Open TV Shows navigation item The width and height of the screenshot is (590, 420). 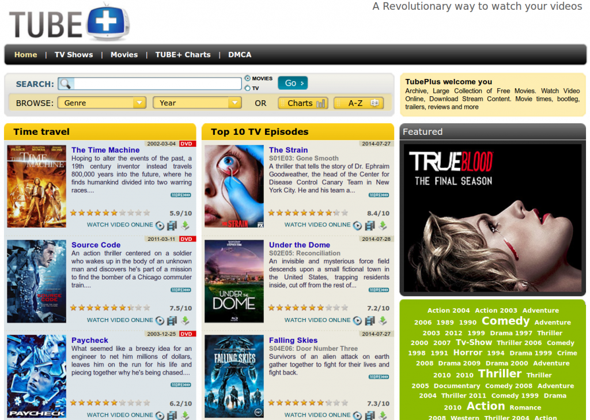pyautogui.click(x=74, y=55)
